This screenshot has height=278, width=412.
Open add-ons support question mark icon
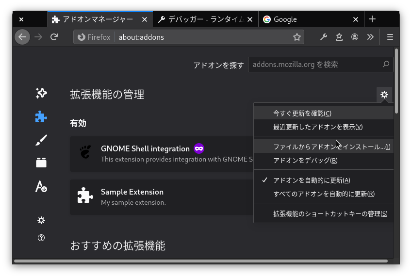pyautogui.click(x=41, y=238)
